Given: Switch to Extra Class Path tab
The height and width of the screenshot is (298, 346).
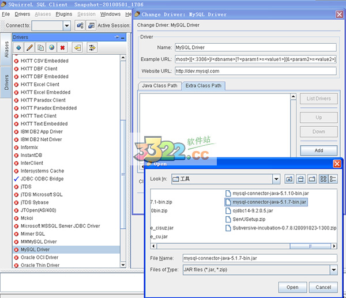Looking at the screenshot, I should point(203,85).
